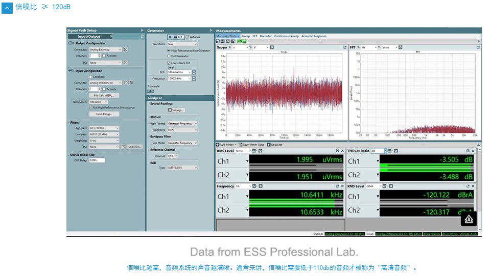This screenshot has width=491, height=276.
Task: Toggle Levels Track Ch1 checkbox
Action: click(169, 63)
